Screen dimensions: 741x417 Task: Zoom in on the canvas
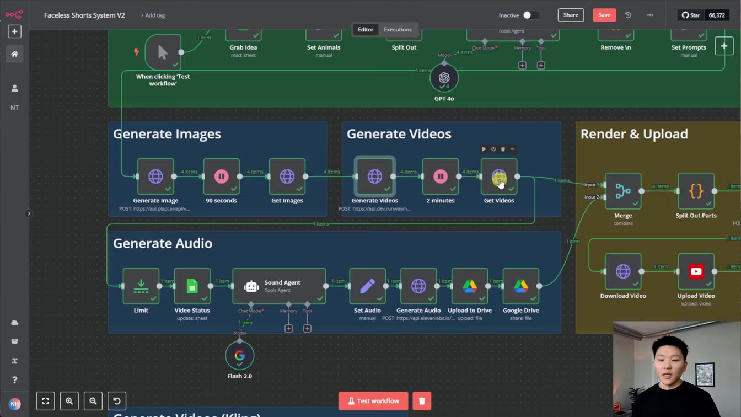[x=69, y=401]
